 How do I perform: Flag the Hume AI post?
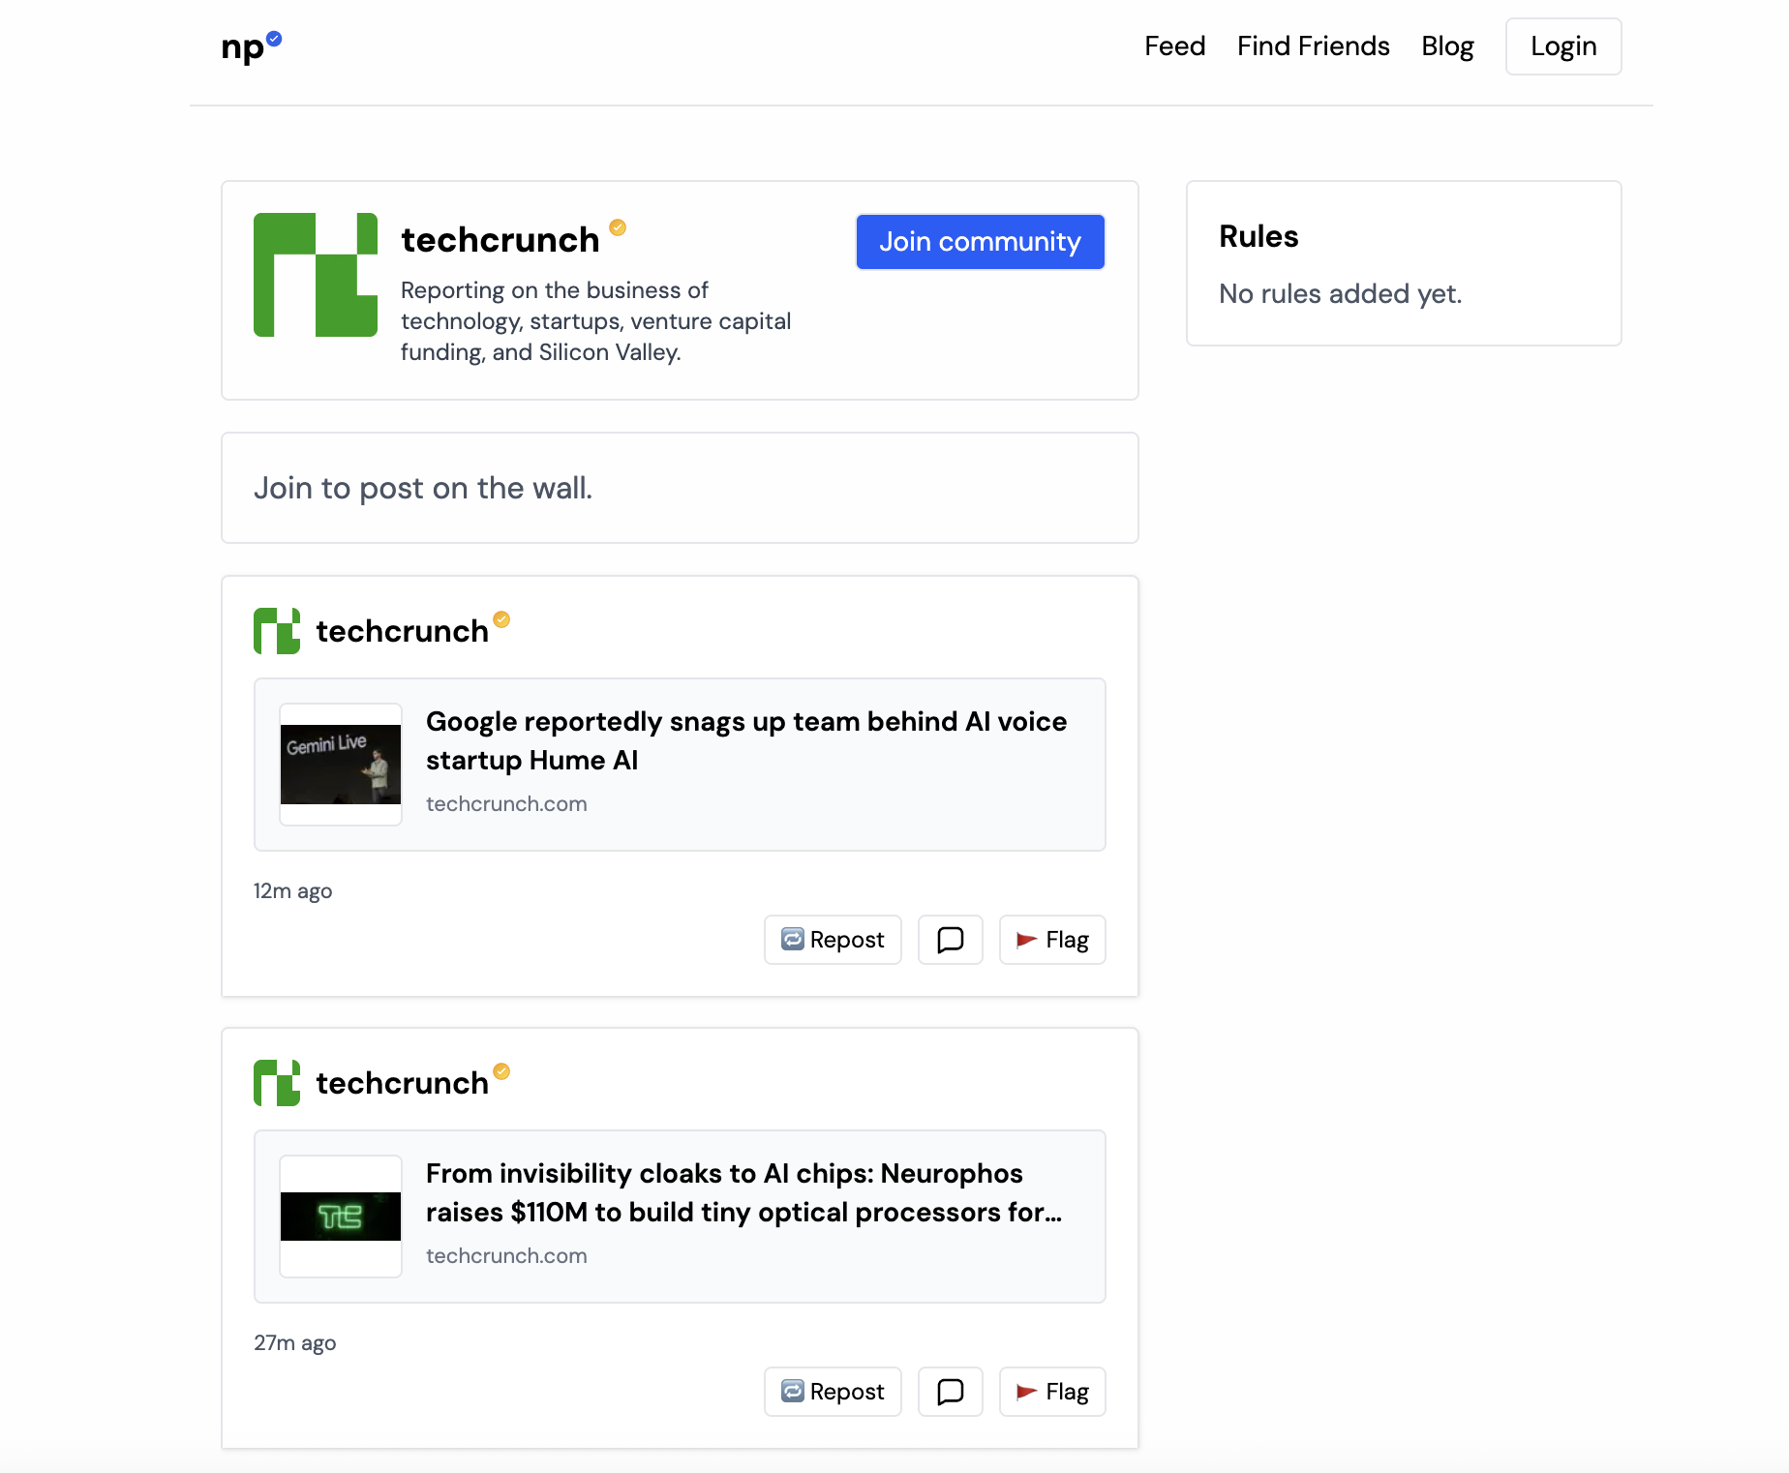click(1052, 940)
